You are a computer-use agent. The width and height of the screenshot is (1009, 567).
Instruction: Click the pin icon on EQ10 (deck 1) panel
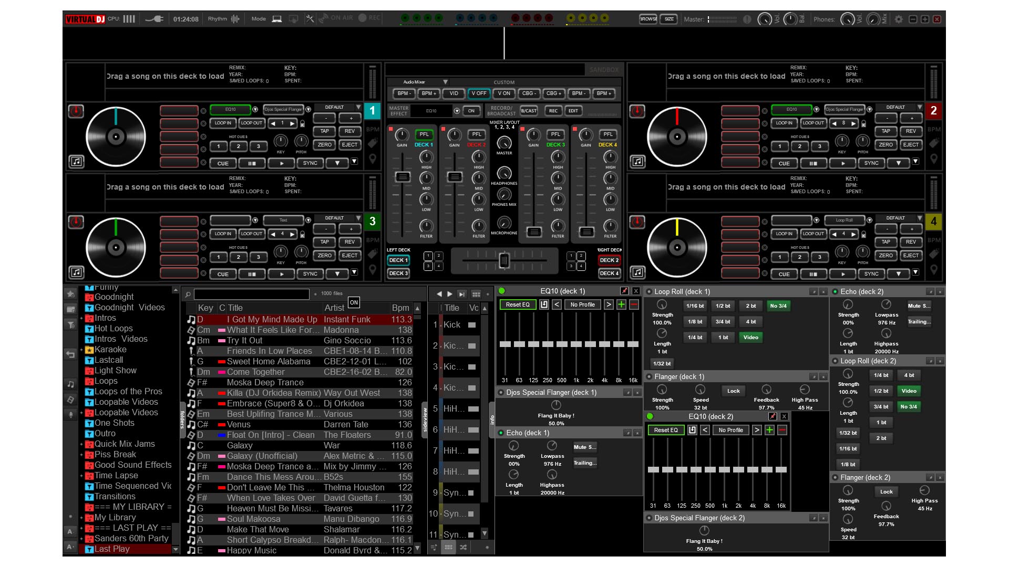coord(624,291)
